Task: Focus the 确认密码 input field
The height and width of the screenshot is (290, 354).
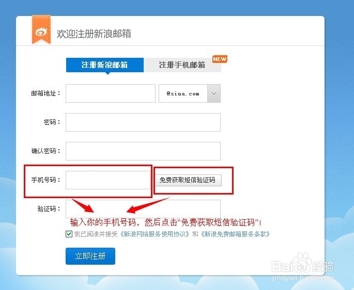Action: click(143, 151)
